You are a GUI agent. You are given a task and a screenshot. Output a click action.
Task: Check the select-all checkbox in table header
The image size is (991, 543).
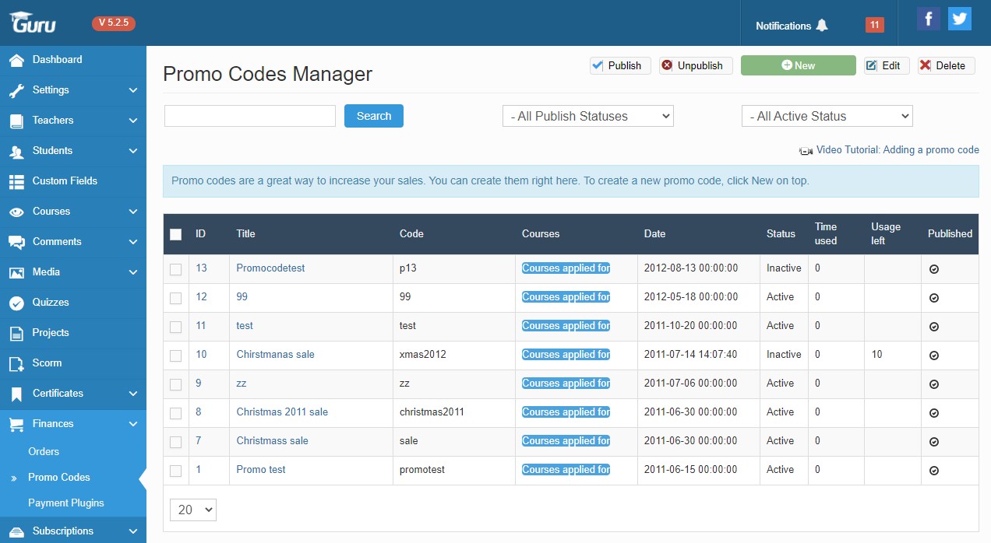coord(175,234)
